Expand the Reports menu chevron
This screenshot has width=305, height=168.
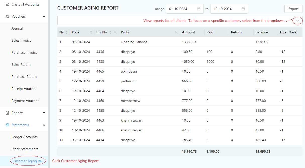pyautogui.click(x=44, y=113)
